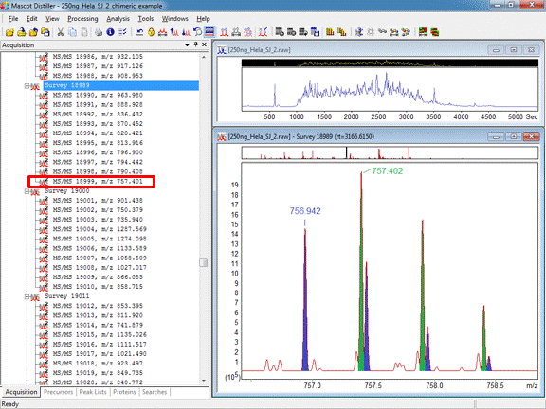The width and height of the screenshot is (546, 409).
Task: Open the Help menu
Action: [203, 19]
